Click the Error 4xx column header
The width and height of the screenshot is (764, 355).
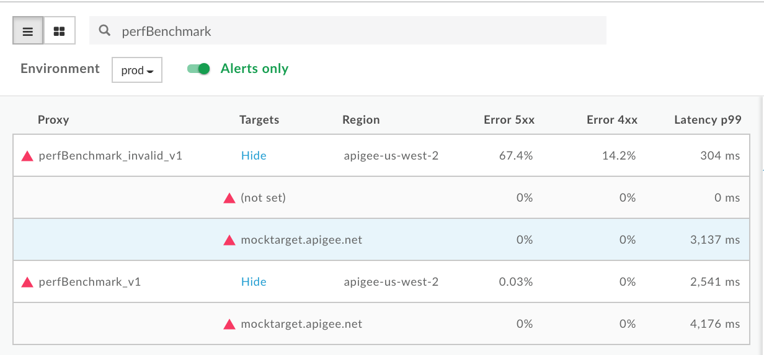point(611,120)
